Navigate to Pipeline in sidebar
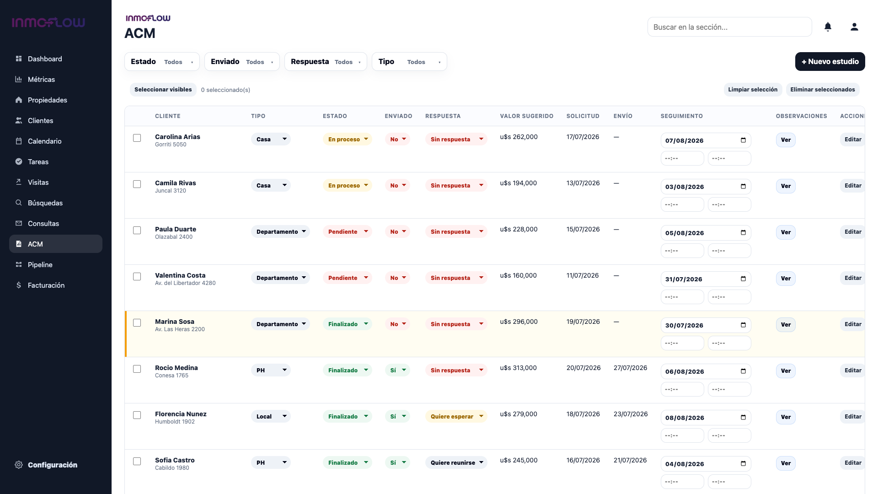 (56, 264)
